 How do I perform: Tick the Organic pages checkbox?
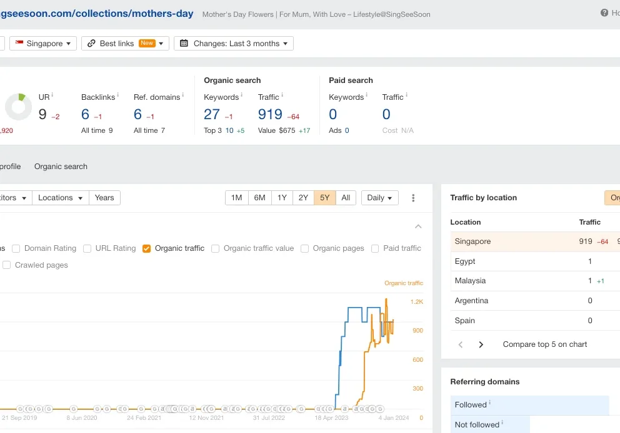click(305, 248)
